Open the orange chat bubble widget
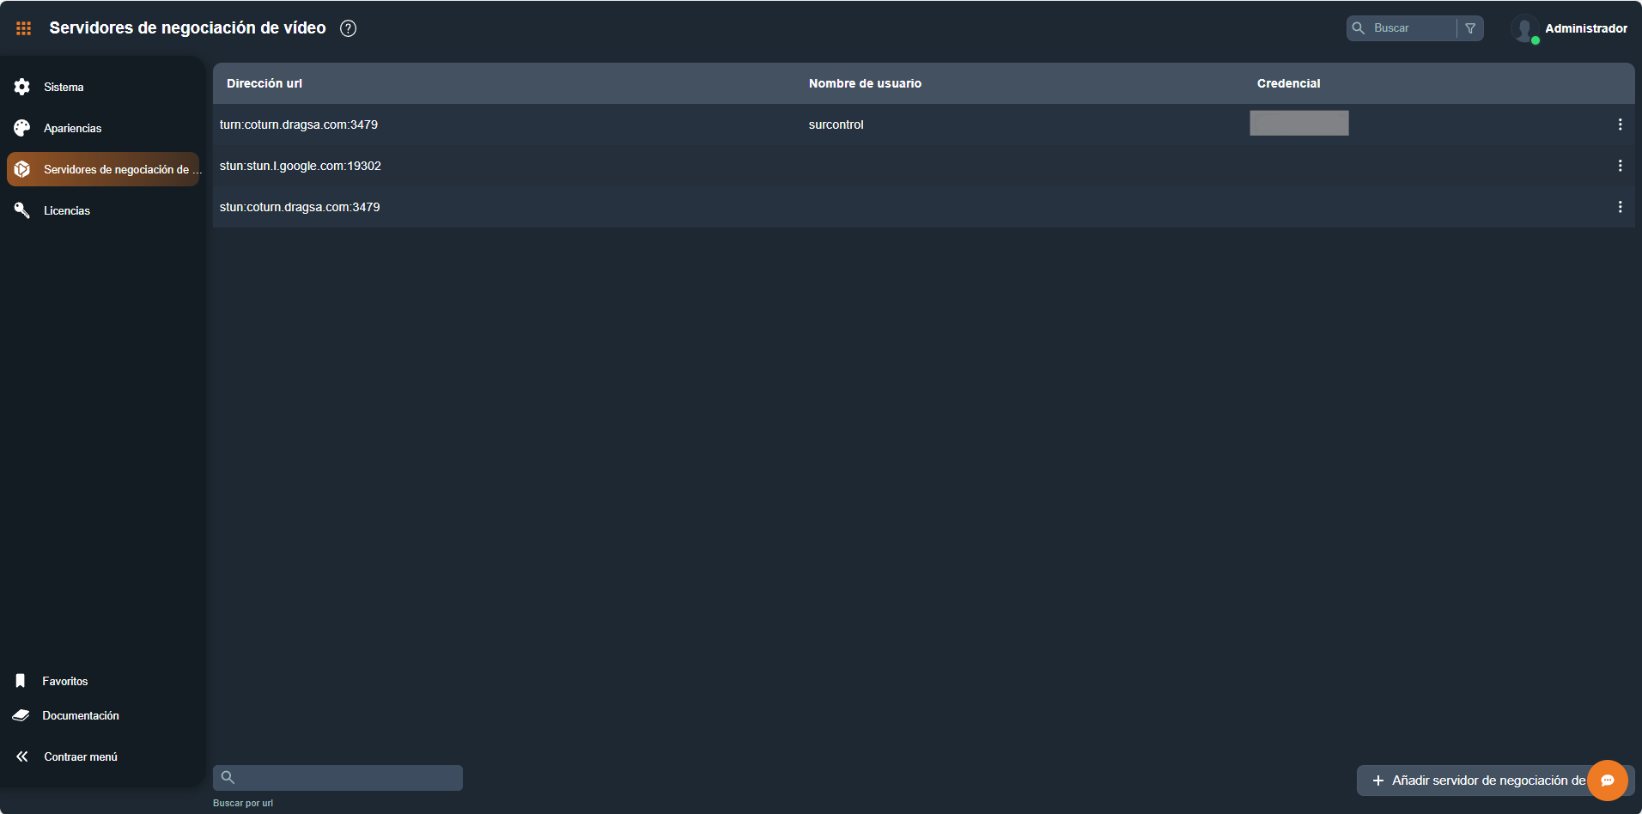This screenshot has width=1642, height=814. pos(1607,781)
